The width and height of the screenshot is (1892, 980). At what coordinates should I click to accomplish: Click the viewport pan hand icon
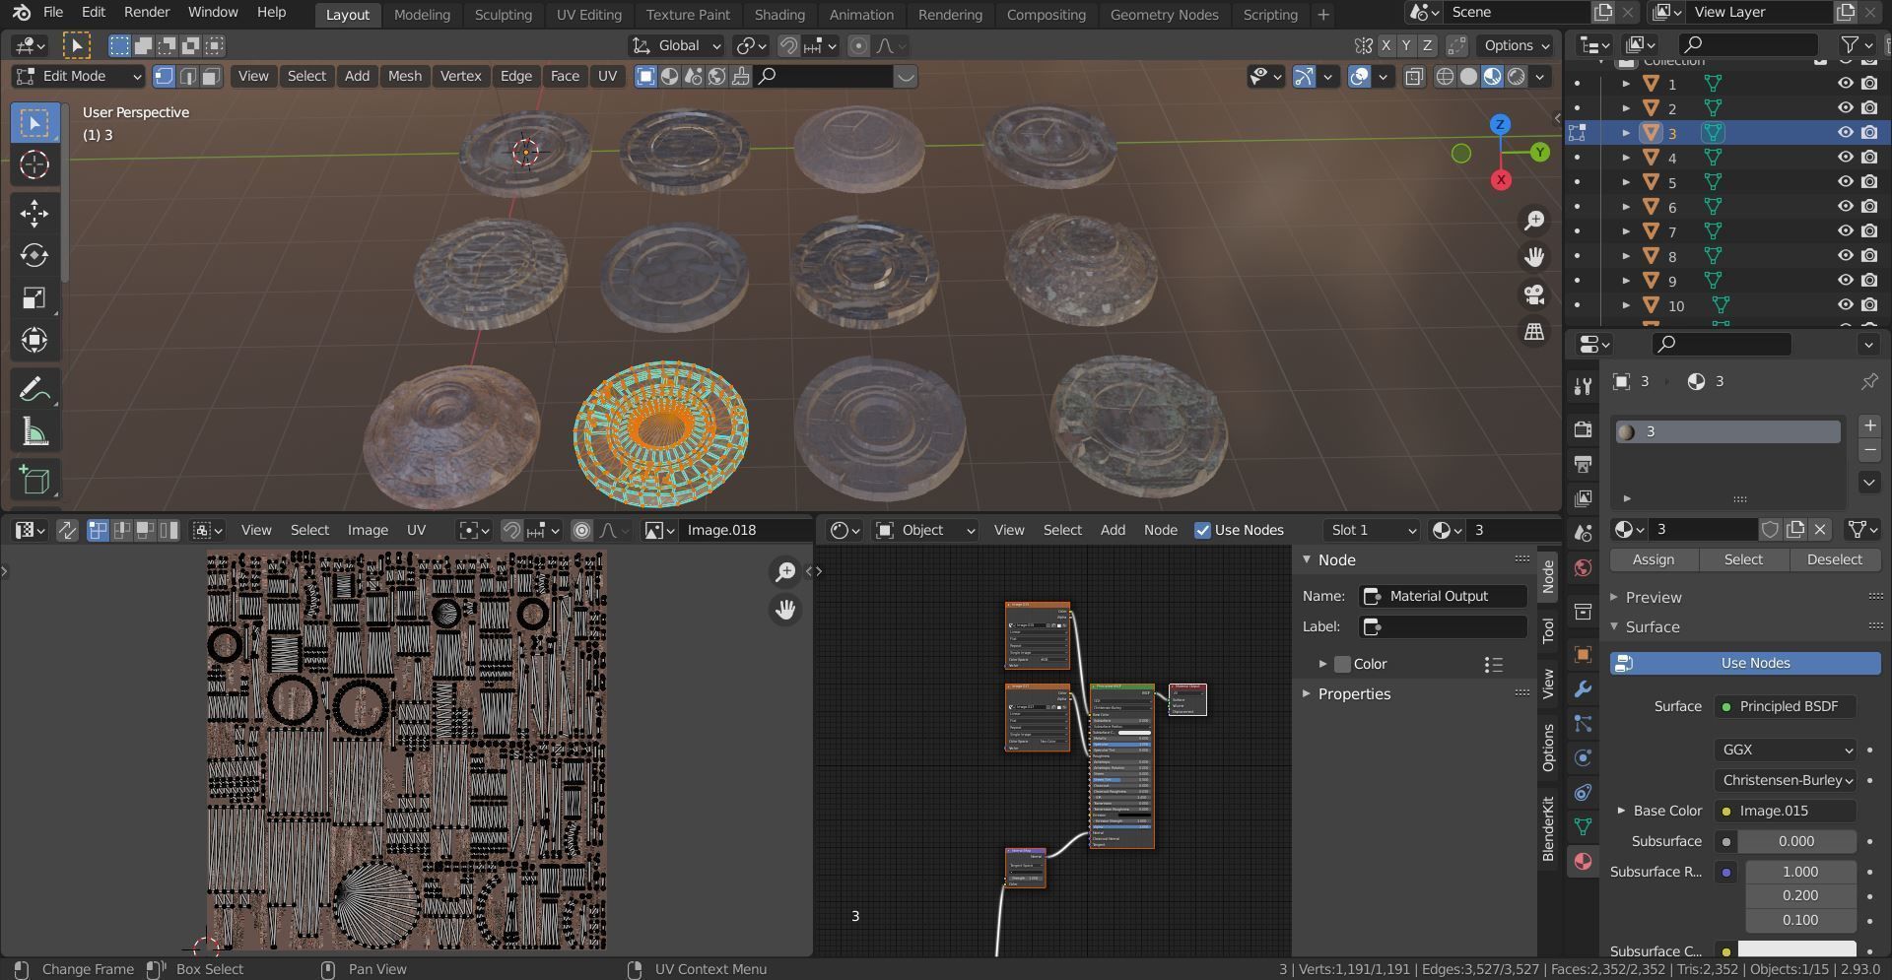pos(1534,258)
